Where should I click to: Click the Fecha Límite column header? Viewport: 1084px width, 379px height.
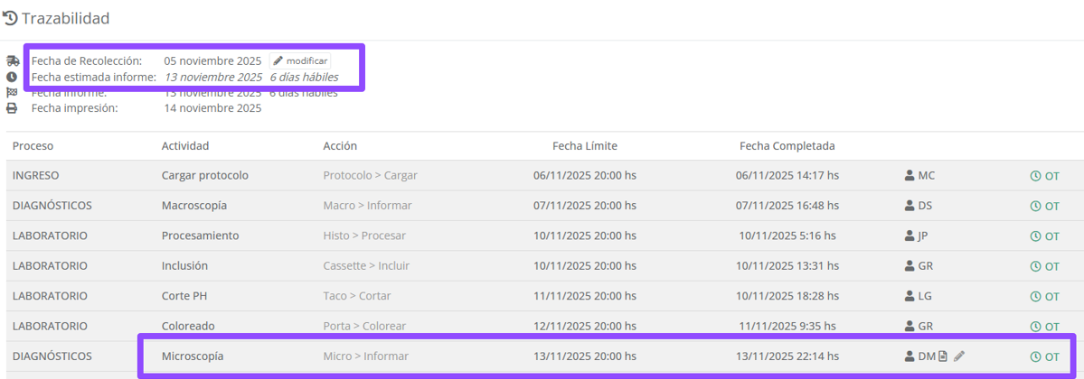pos(585,146)
